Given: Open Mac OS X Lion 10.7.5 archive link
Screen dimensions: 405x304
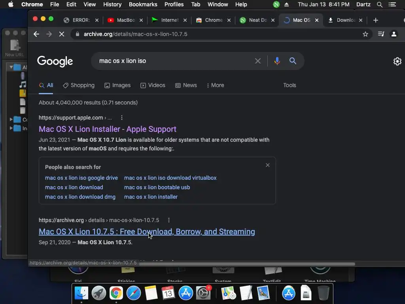Looking at the screenshot, I should point(147,232).
